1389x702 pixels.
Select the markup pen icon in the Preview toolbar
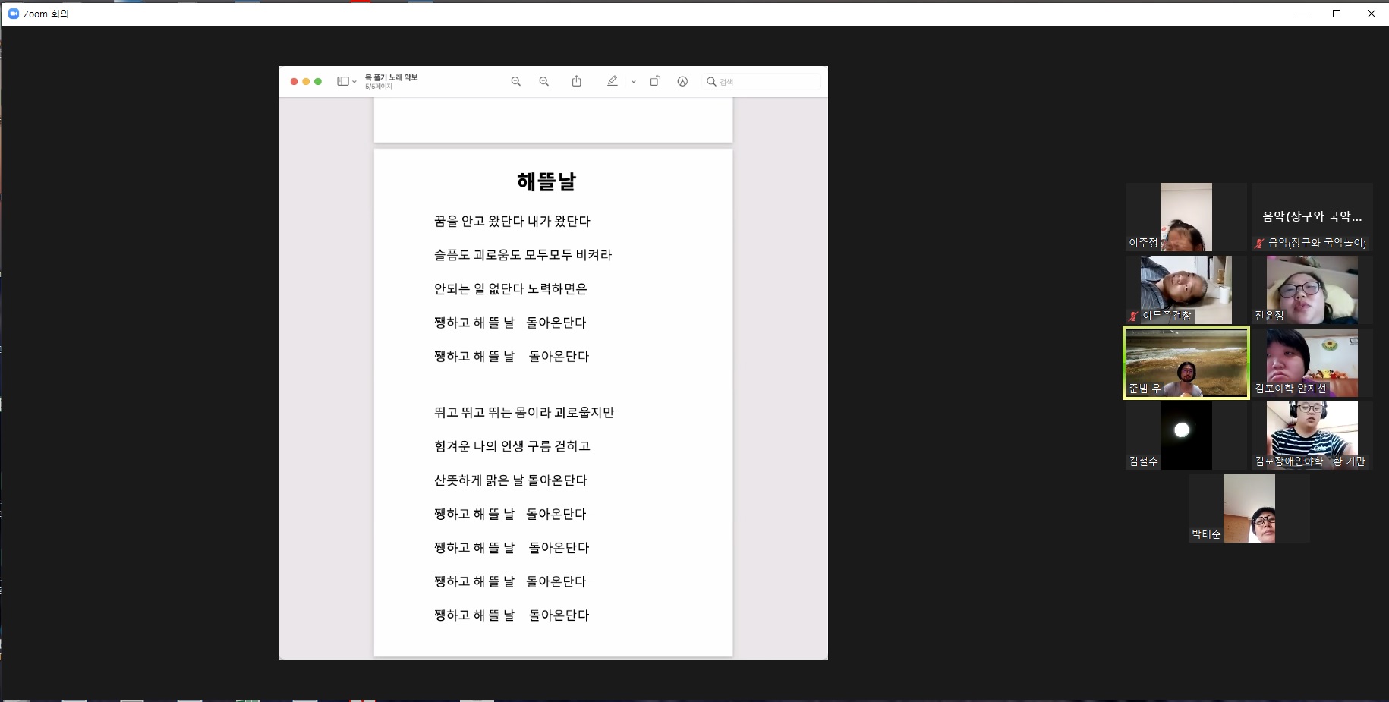click(613, 81)
